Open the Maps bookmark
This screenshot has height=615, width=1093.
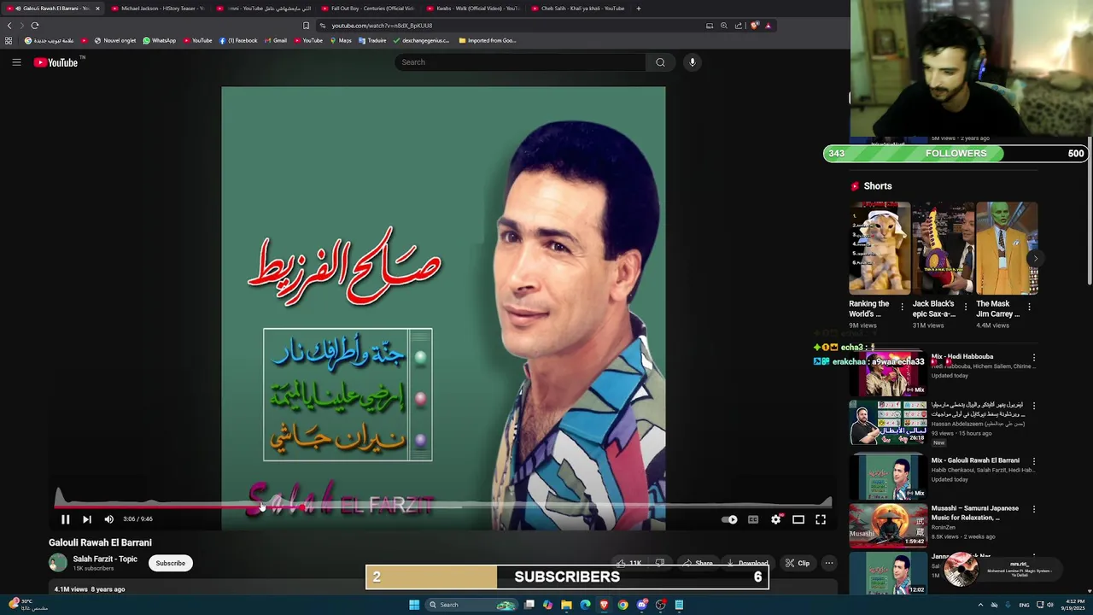click(341, 40)
